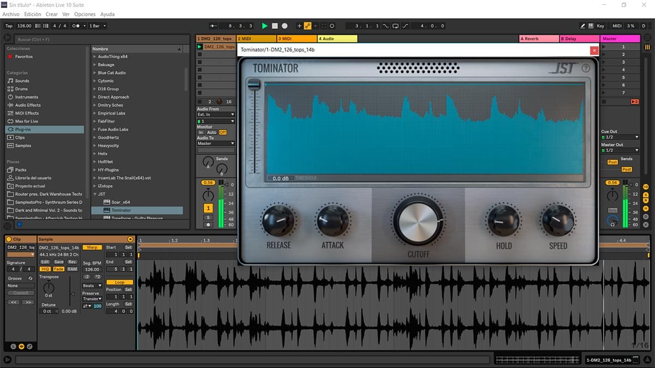
Task: Open the Opciones menu
Action: pos(85,14)
